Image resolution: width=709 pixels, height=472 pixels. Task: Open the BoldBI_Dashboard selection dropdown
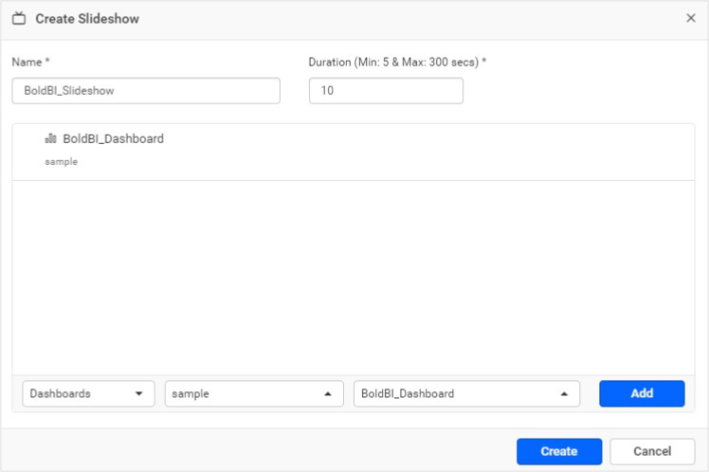(466, 393)
